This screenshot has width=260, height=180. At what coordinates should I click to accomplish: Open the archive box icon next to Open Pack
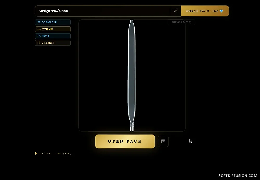[163, 141]
